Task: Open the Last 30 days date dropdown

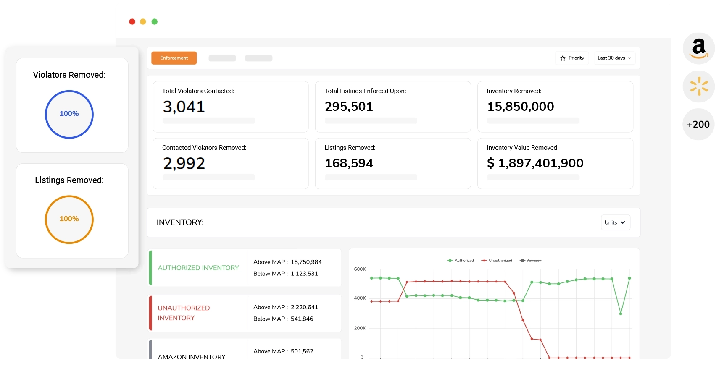Action: click(x=614, y=58)
